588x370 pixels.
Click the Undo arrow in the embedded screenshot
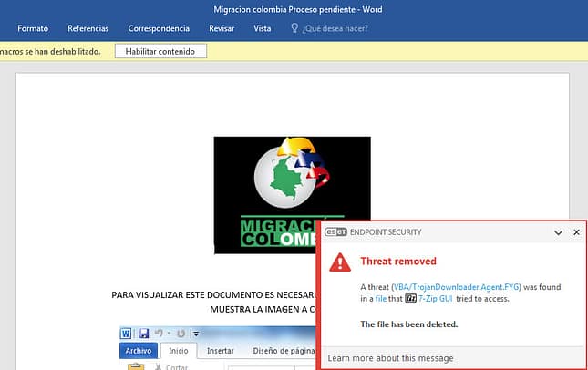(x=159, y=334)
